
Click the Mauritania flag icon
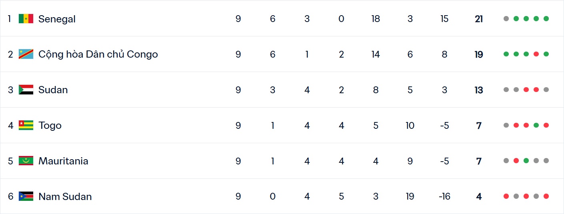(26, 161)
